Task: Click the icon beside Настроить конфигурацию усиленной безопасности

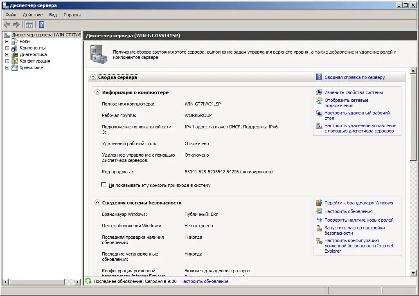Action: tap(319, 241)
